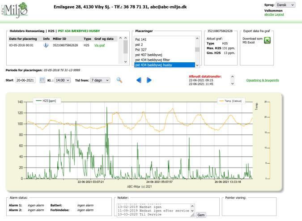The width and height of the screenshot is (302, 221).
Task: Go to next period with right arrow
Action: click(x=149, y=80)
